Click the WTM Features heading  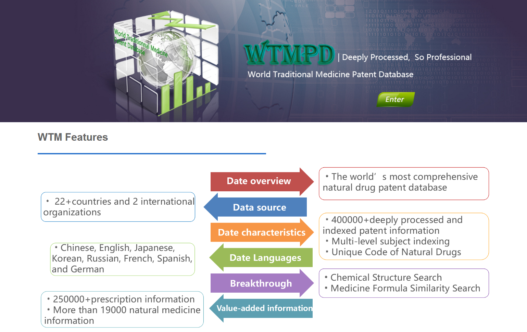pyautogui.click(x=73, y=137)
